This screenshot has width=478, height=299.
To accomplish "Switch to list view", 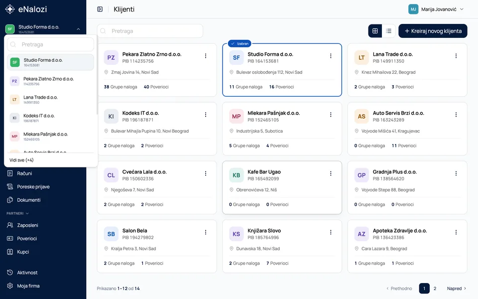I will coord(389,31).
